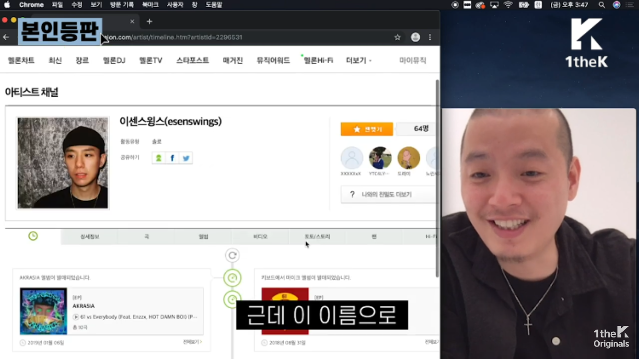The height and width of the screenshot is (359, 639).
Task: Open the 방문 기록 menu
Action: [122, 5]
